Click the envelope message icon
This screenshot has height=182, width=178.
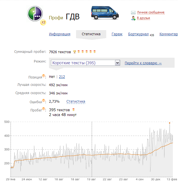pyautogui.click(x=133, y=13)
